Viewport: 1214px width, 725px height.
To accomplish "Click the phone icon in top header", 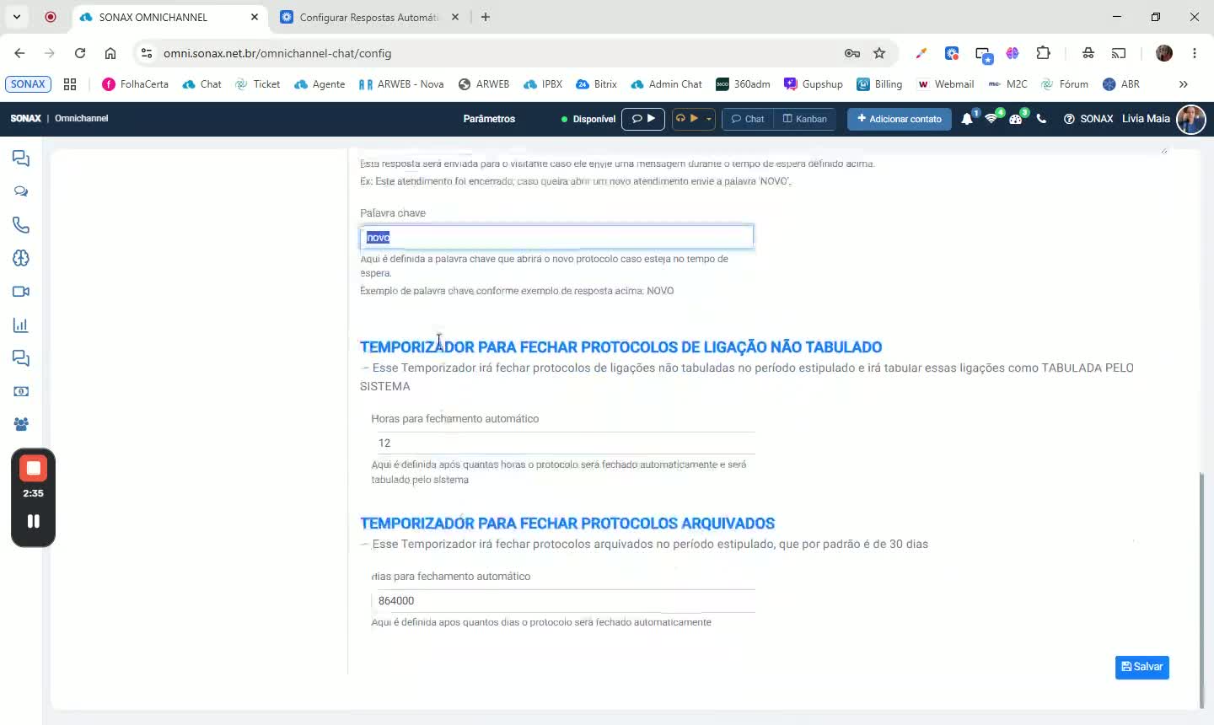I will 1041,119.
